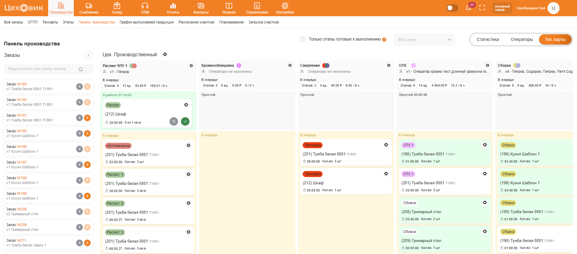Click the gray restart icon on Шкаф card
Image resolution: width=577 pixels, height=254 pixels.
coord(174,121)
